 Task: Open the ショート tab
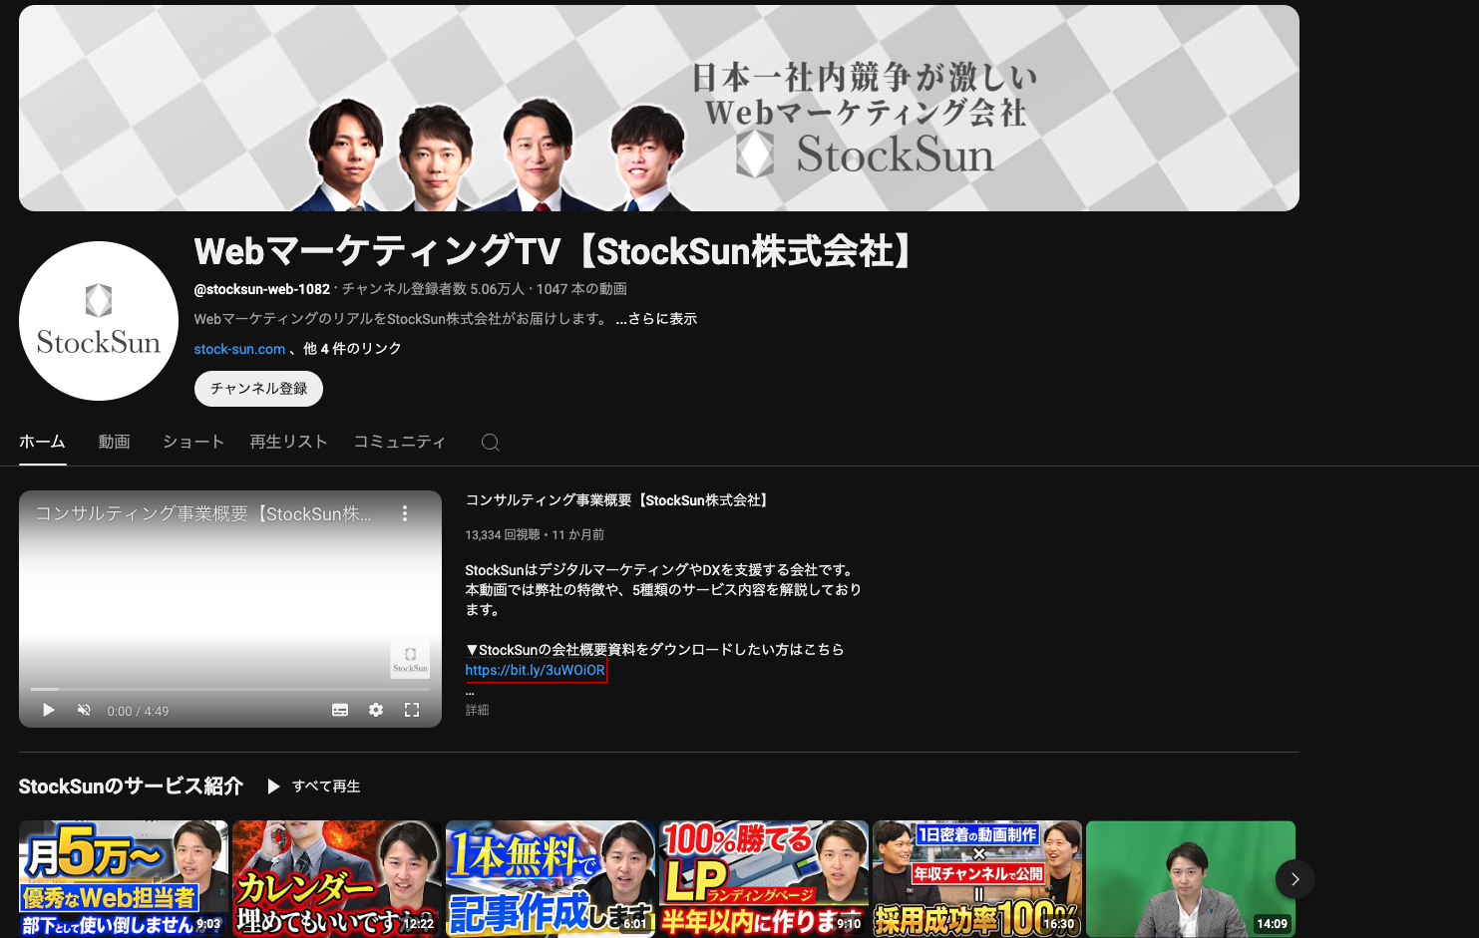click(193, 442)
